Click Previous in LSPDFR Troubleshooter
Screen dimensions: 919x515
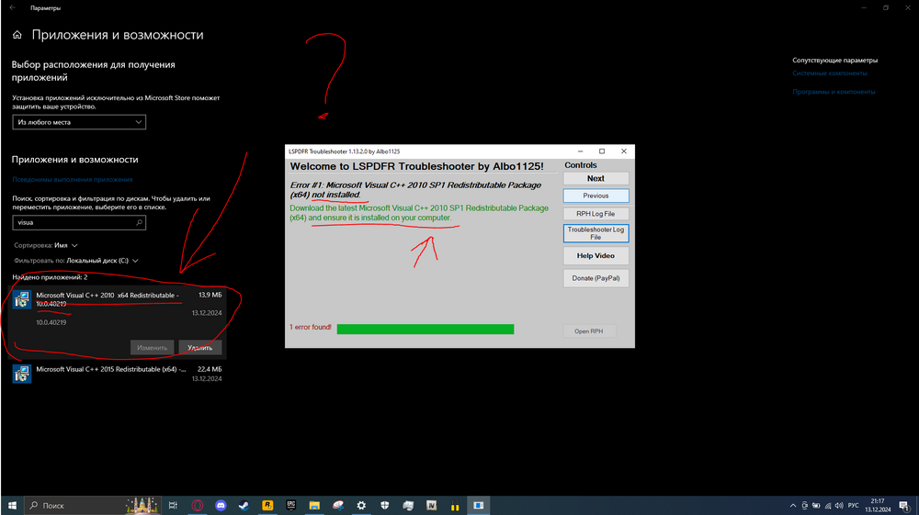coord(596,196)
